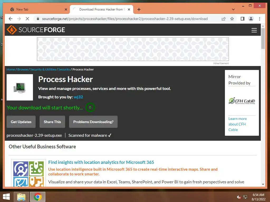
Task: Click the Problems Downloading? button
Action: 93,122
